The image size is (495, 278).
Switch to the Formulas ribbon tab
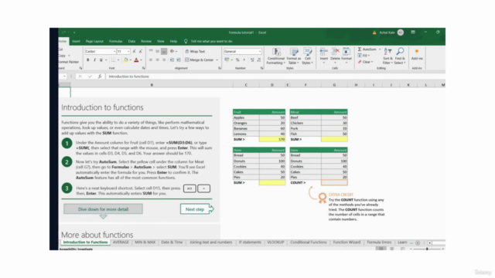[115, 41]
